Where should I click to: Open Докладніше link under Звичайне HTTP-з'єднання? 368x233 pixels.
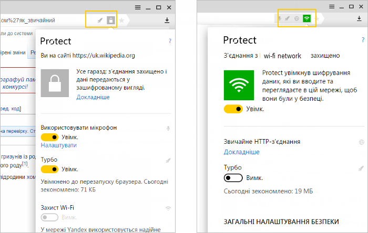pyautogui.click(x=241, y=152)
